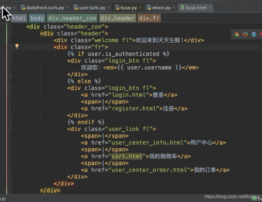This screenshot has width=262, height=202.
Task: Select div.header_con breadcrumb
Action: coord(72,18)
